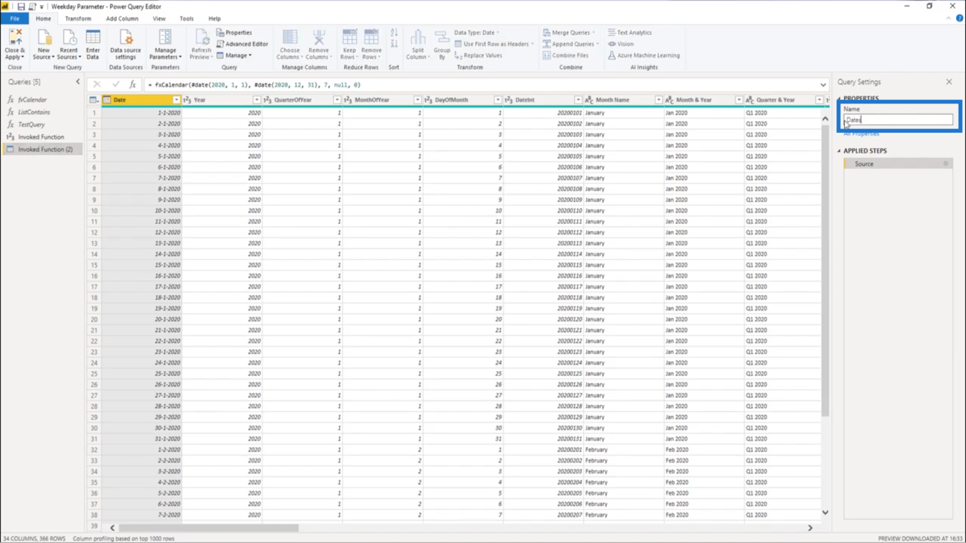
Task: Click the Recent Sources icon
Action: click(68, 44)
